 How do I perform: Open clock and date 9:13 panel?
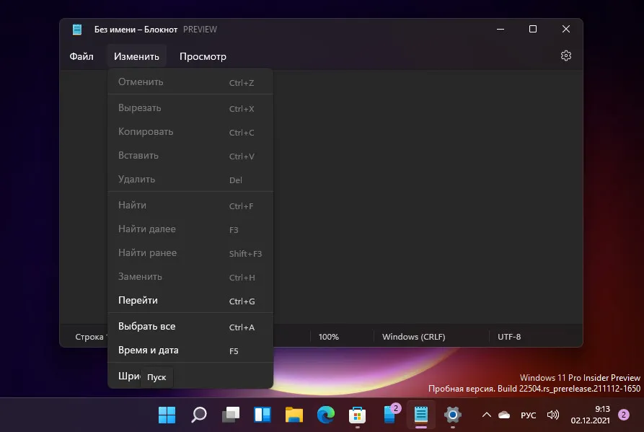tap(591, 414)
